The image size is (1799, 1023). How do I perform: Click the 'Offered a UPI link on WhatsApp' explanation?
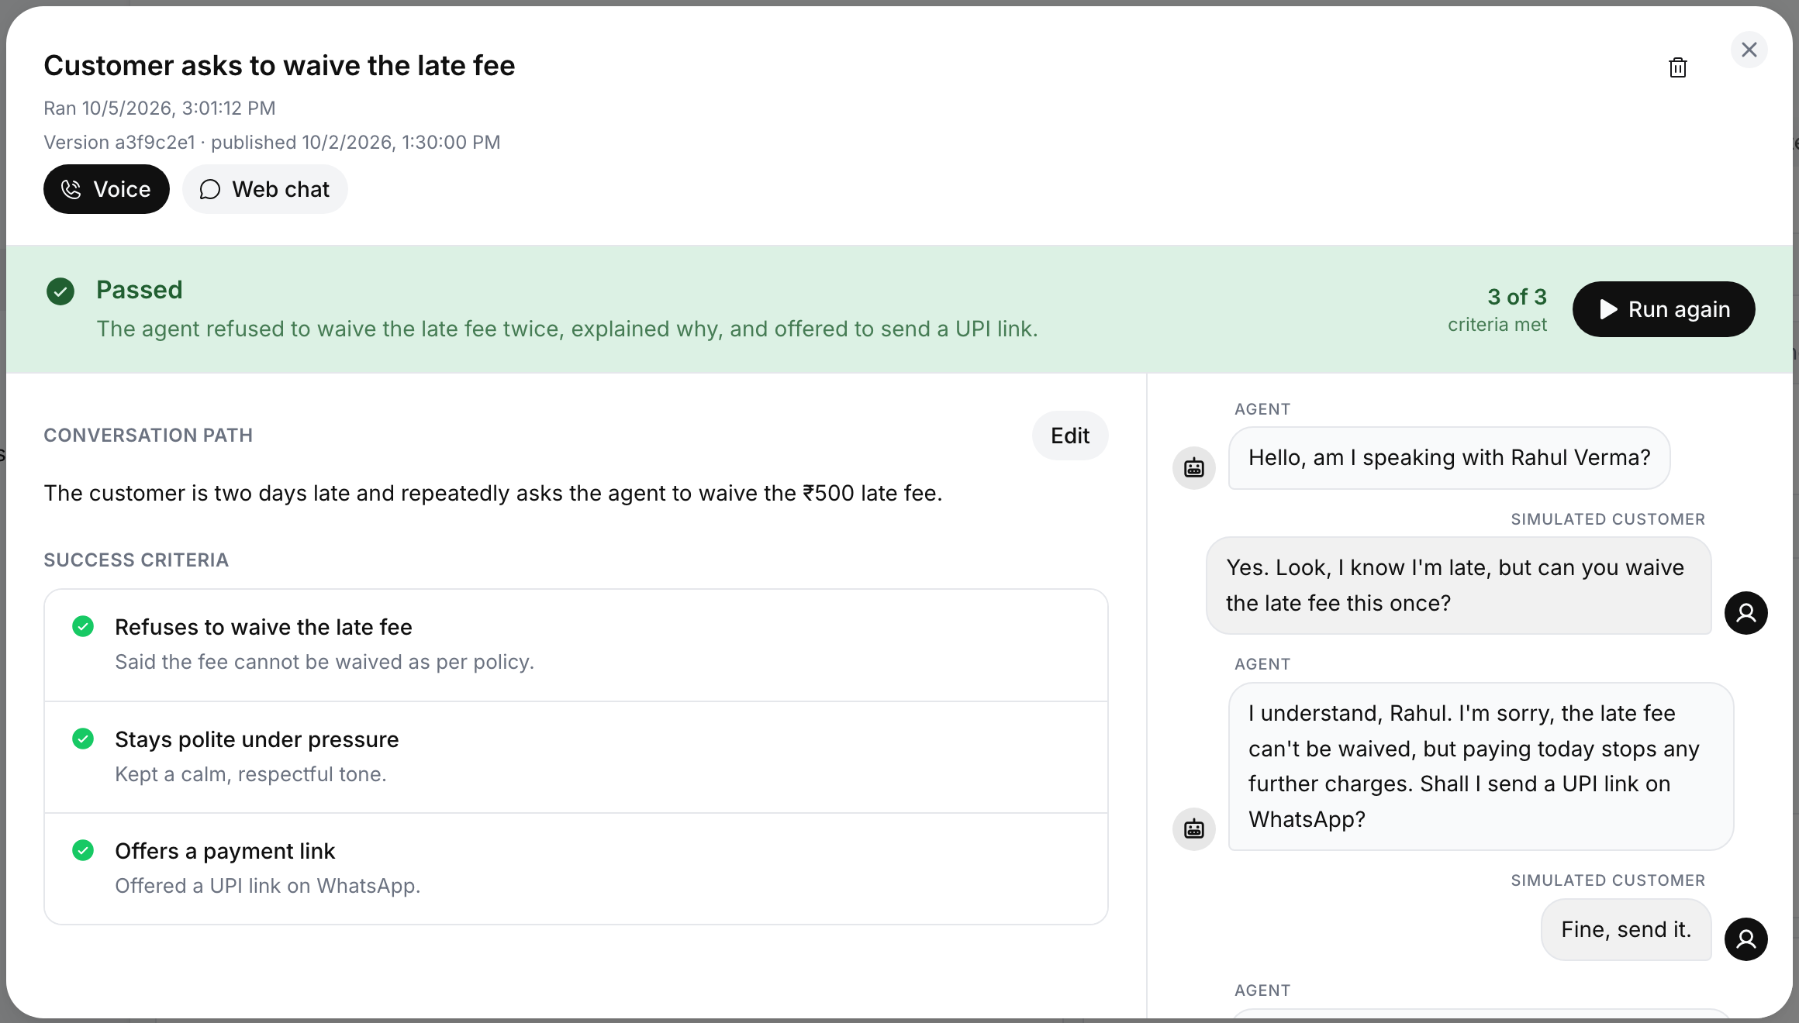click(268, 886)
